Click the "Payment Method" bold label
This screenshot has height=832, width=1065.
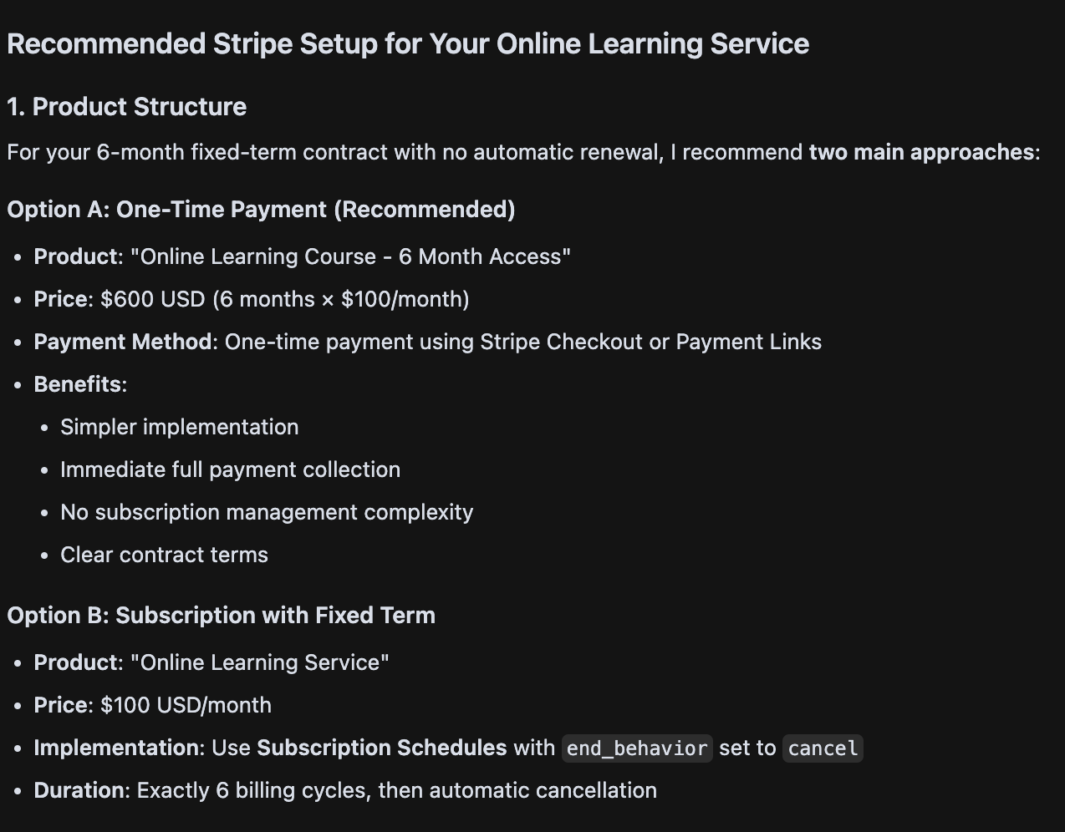pyautogui.click(x=122, y=342)
